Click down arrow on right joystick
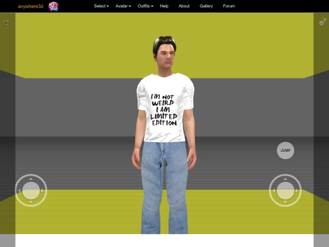 [x=285, y=202]
